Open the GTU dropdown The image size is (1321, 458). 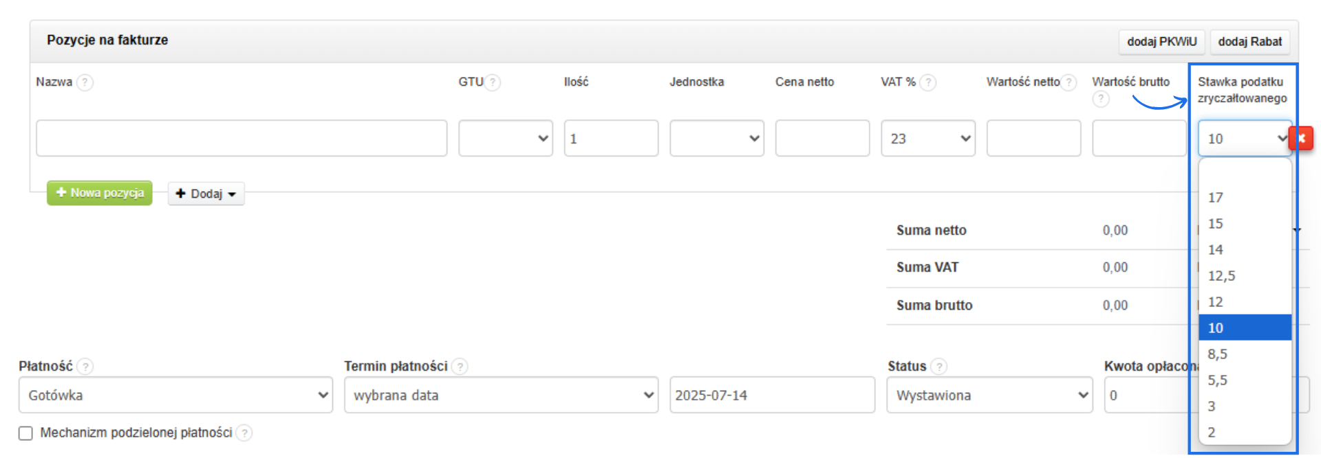(x=506, y=139)
